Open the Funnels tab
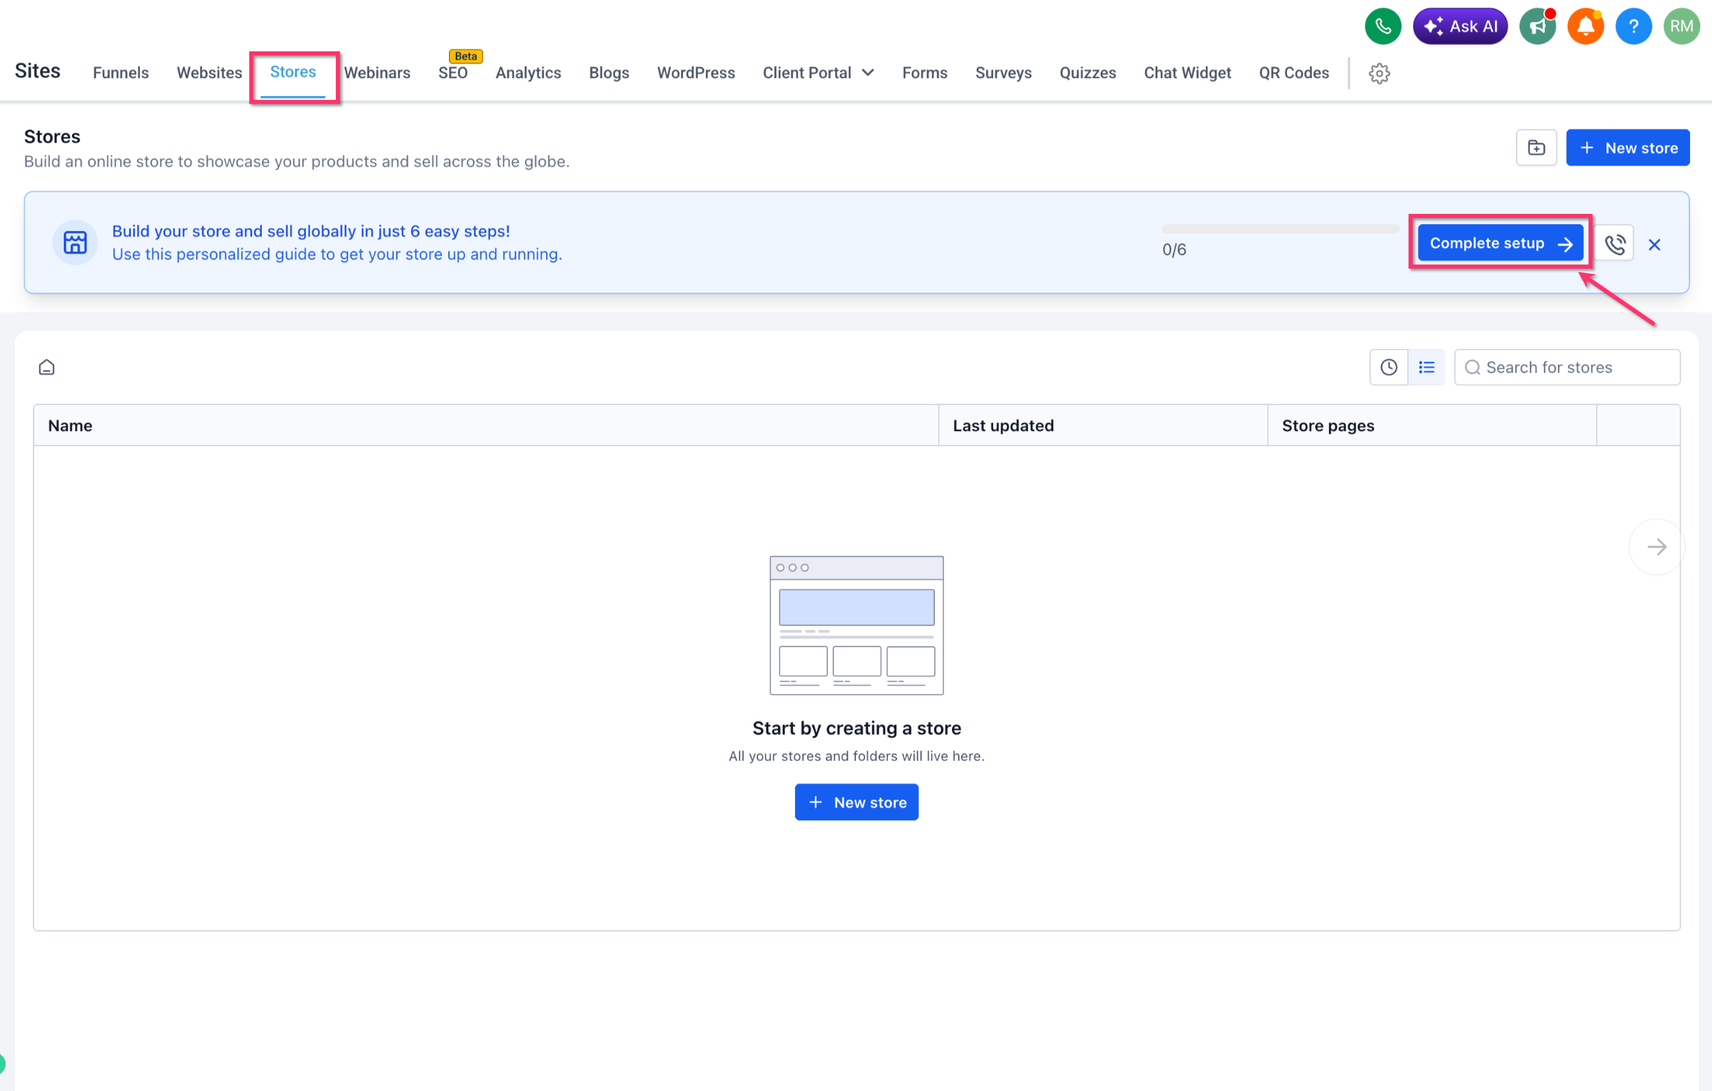This screenshot has width=1712, height=1091. [121, 73]
